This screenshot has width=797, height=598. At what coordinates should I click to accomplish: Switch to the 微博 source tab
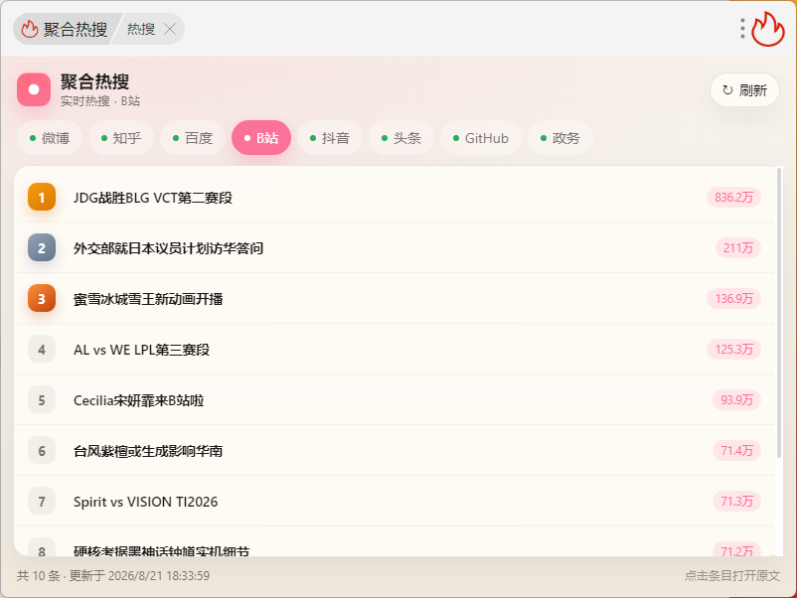click(50, 138)
